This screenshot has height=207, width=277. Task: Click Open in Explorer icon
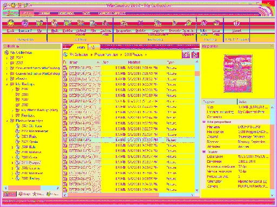click(188, 23)
